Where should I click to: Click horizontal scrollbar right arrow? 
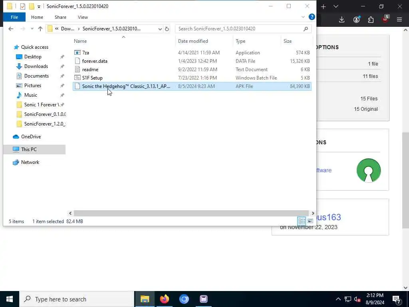point(313,213)
